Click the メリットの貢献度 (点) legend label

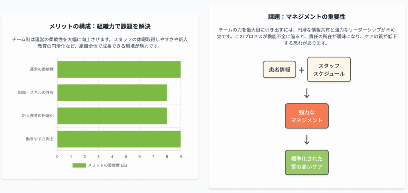point(108,165)
